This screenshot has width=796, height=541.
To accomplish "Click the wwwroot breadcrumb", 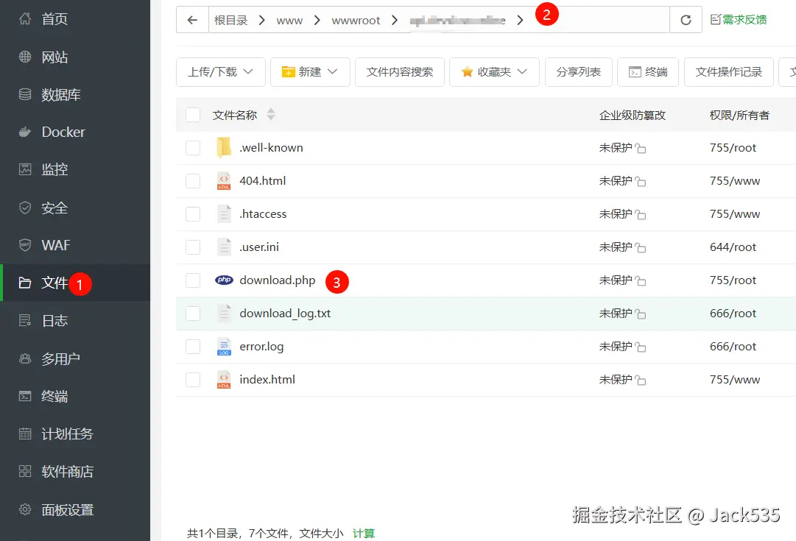I will pyautogui.click(x=356, y=21).
